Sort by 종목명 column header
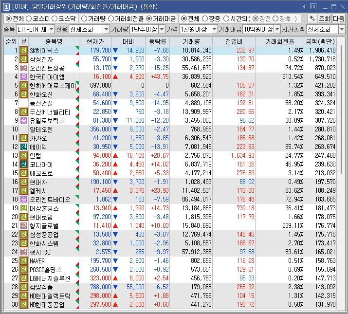This screenshot has width=348, height=314. (x=54, y=41)
